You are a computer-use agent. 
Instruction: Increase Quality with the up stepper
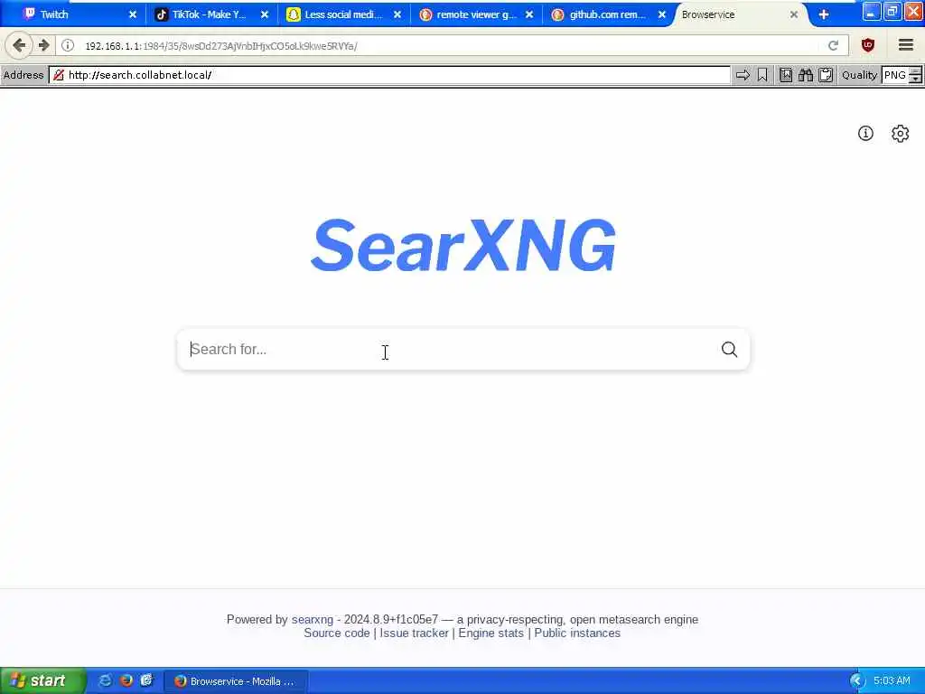915,70
